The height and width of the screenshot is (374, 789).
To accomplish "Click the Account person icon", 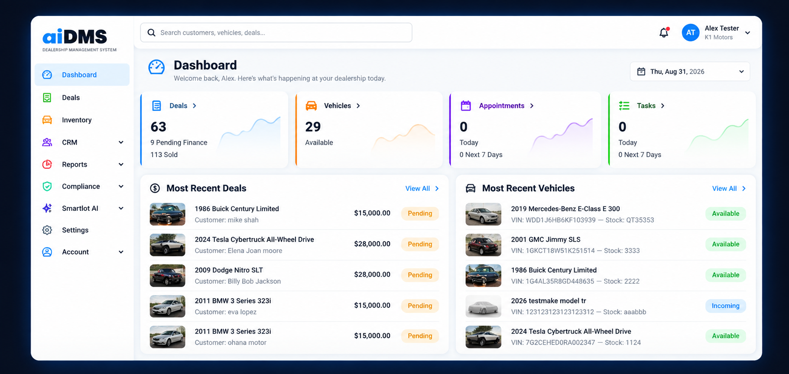I will (47, 252).
